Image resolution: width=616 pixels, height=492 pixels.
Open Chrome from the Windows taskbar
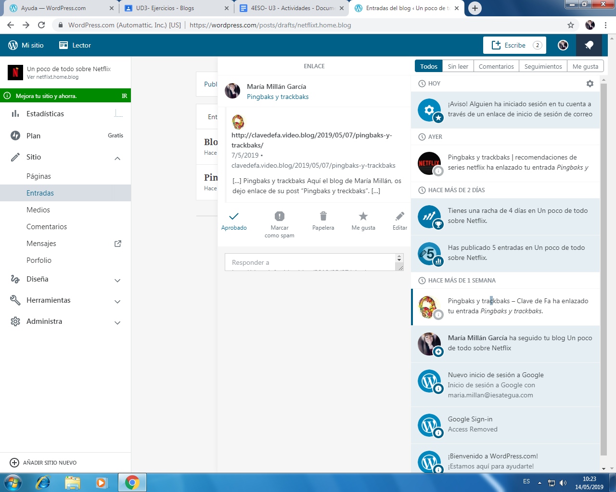pyautogui.click(x=132, y=482)
